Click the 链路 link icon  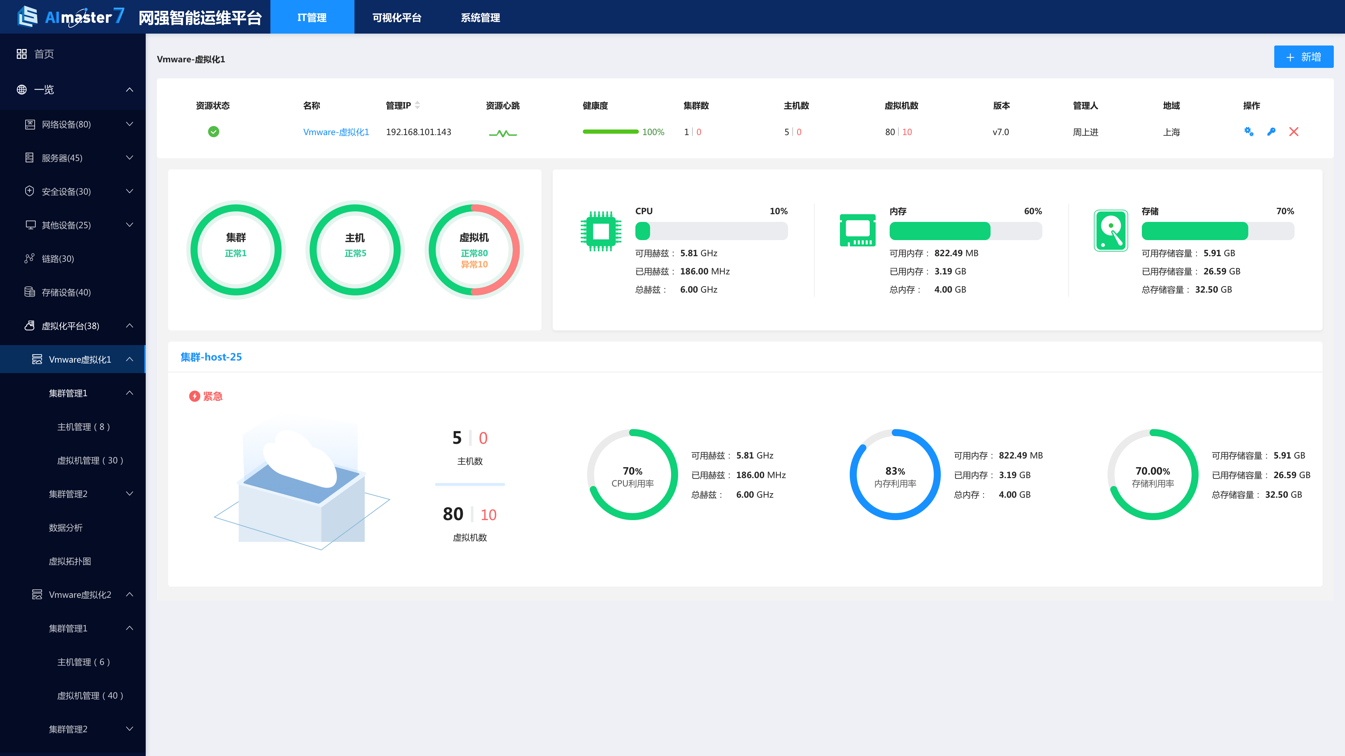click(30, 258)
